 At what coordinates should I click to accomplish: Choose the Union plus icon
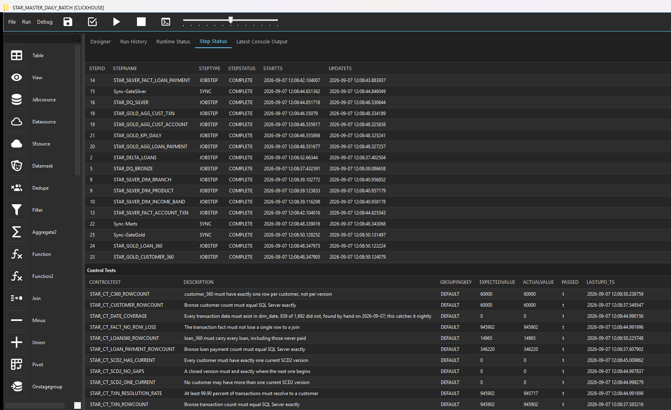(17, 343)
